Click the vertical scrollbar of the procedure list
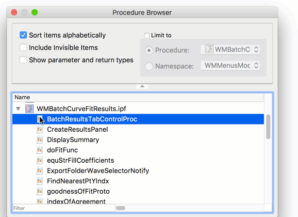The width and height of the screenshot is (298, 217). tap(268, 127)
